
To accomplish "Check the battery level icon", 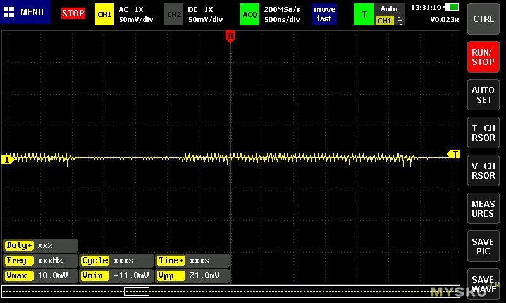I will [452, 7].
